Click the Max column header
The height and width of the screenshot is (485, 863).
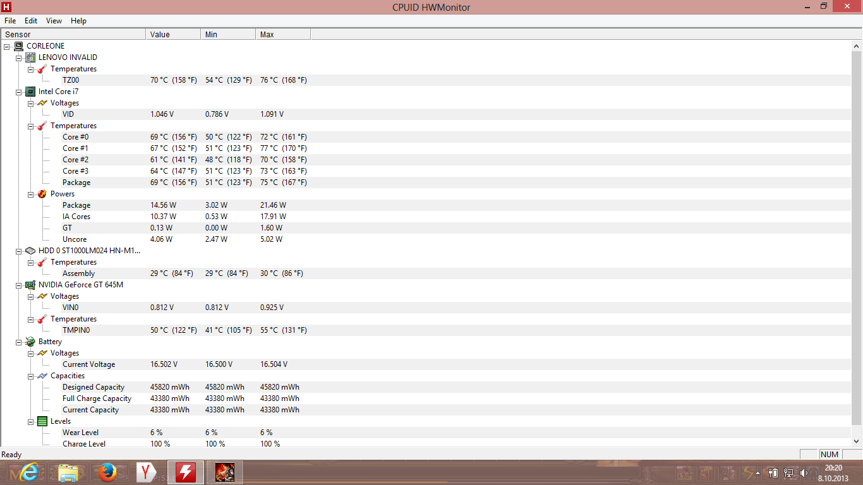coord(282,34)
